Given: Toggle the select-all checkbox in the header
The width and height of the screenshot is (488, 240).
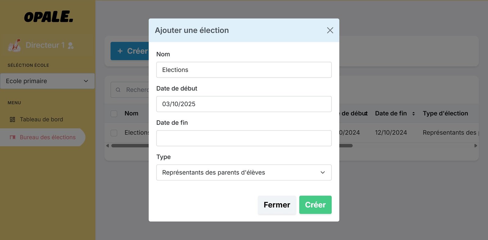Looking at the screenshot, I should [x=114, y=114].
